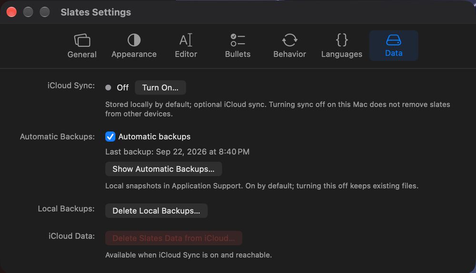Click the 'Automatic Backups:' row label

(x=58, y=137)
